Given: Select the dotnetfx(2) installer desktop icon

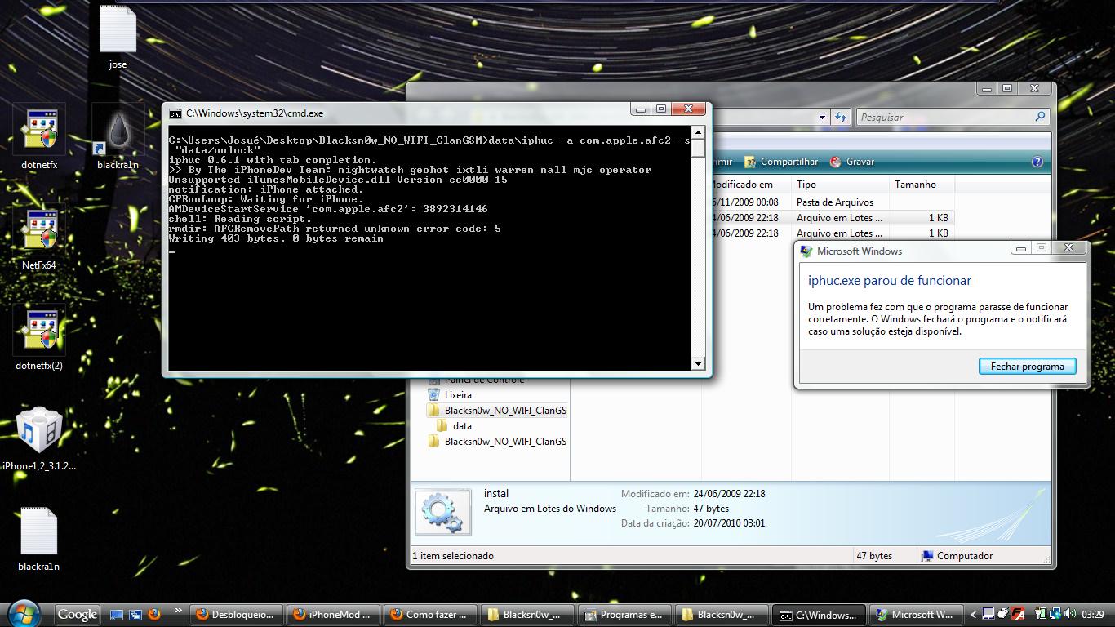Looking at the screenshot, I should 39,337.
